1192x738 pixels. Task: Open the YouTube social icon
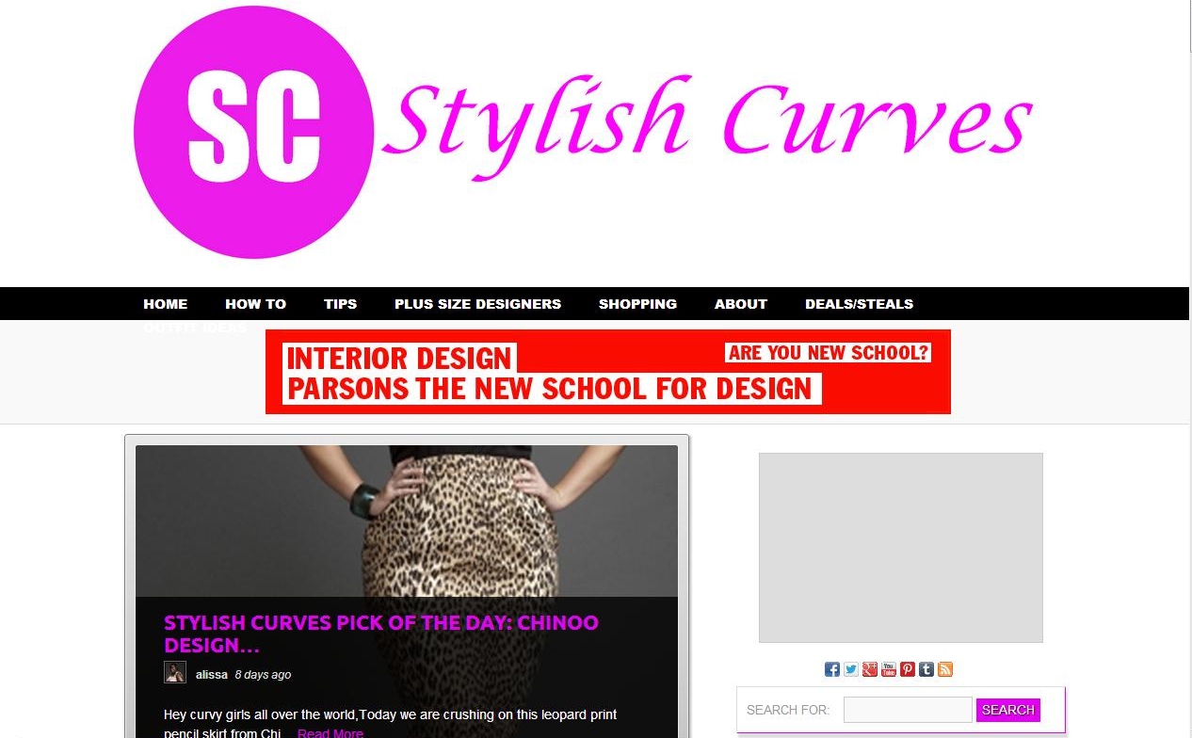pos(889,669)
